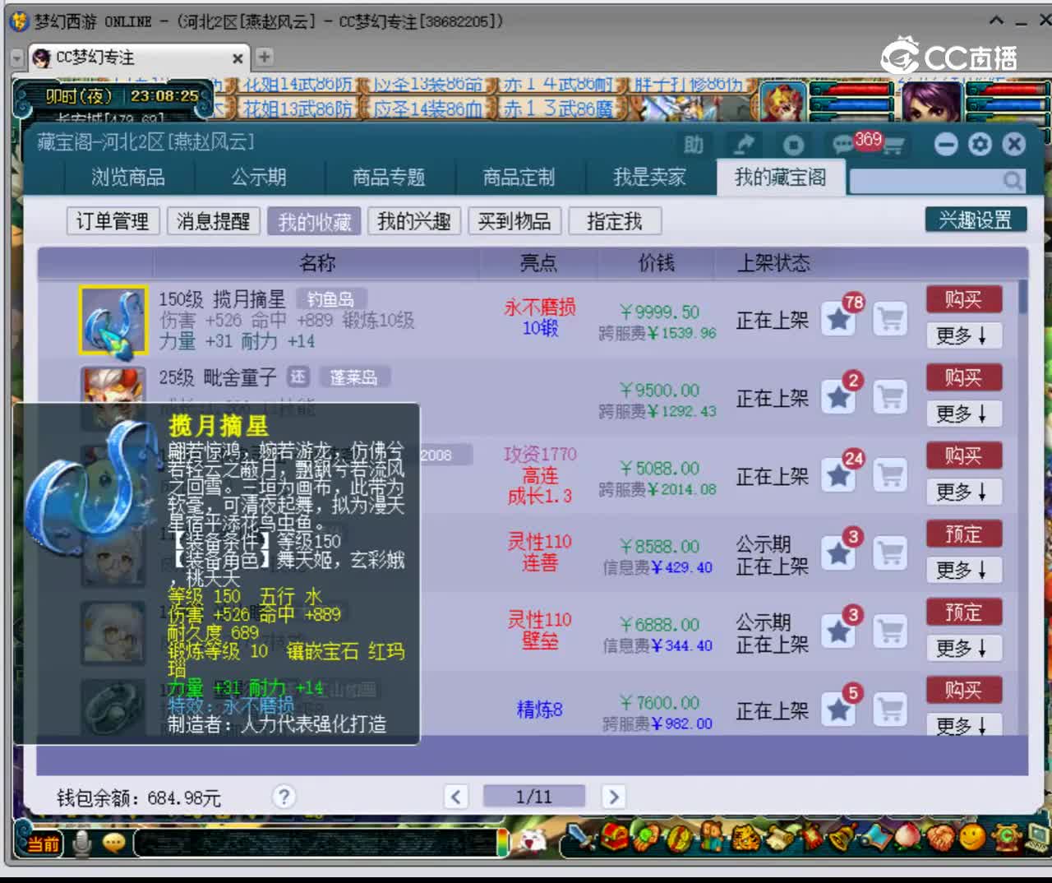Go to next page arrow
This screenshot has height=883, width=1052.
pos(613,796)
